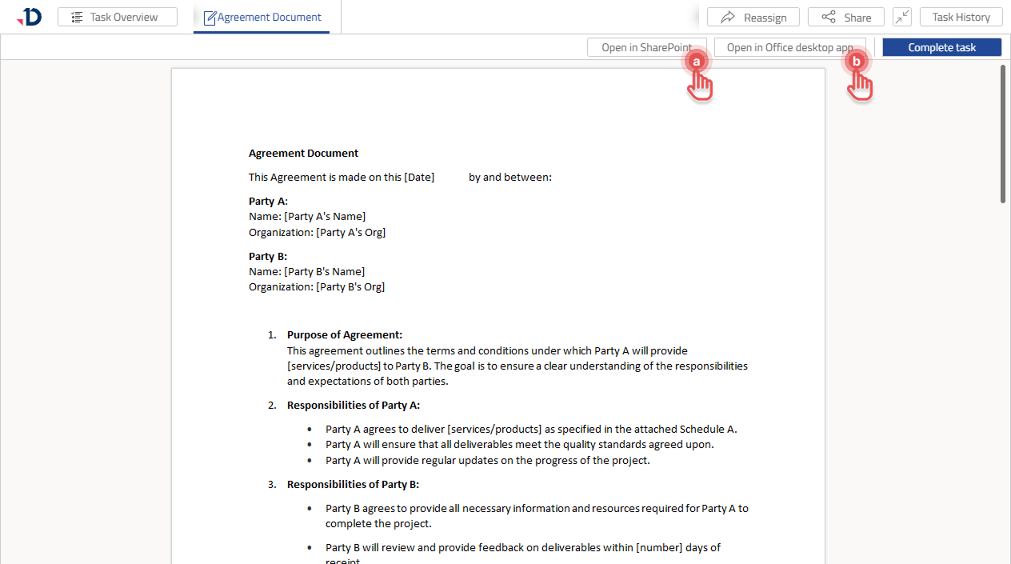This screenshot has width=1011, height=564.
Task: Click the [Date] placeholder text
Action: [x=419, y=177]
